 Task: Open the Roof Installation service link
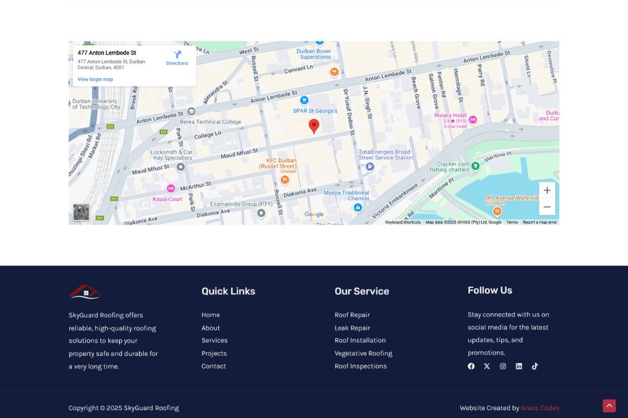tap(360, 340)
